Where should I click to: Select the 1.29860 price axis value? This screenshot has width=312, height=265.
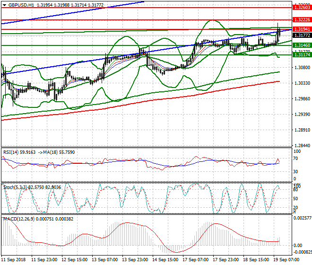302,98
